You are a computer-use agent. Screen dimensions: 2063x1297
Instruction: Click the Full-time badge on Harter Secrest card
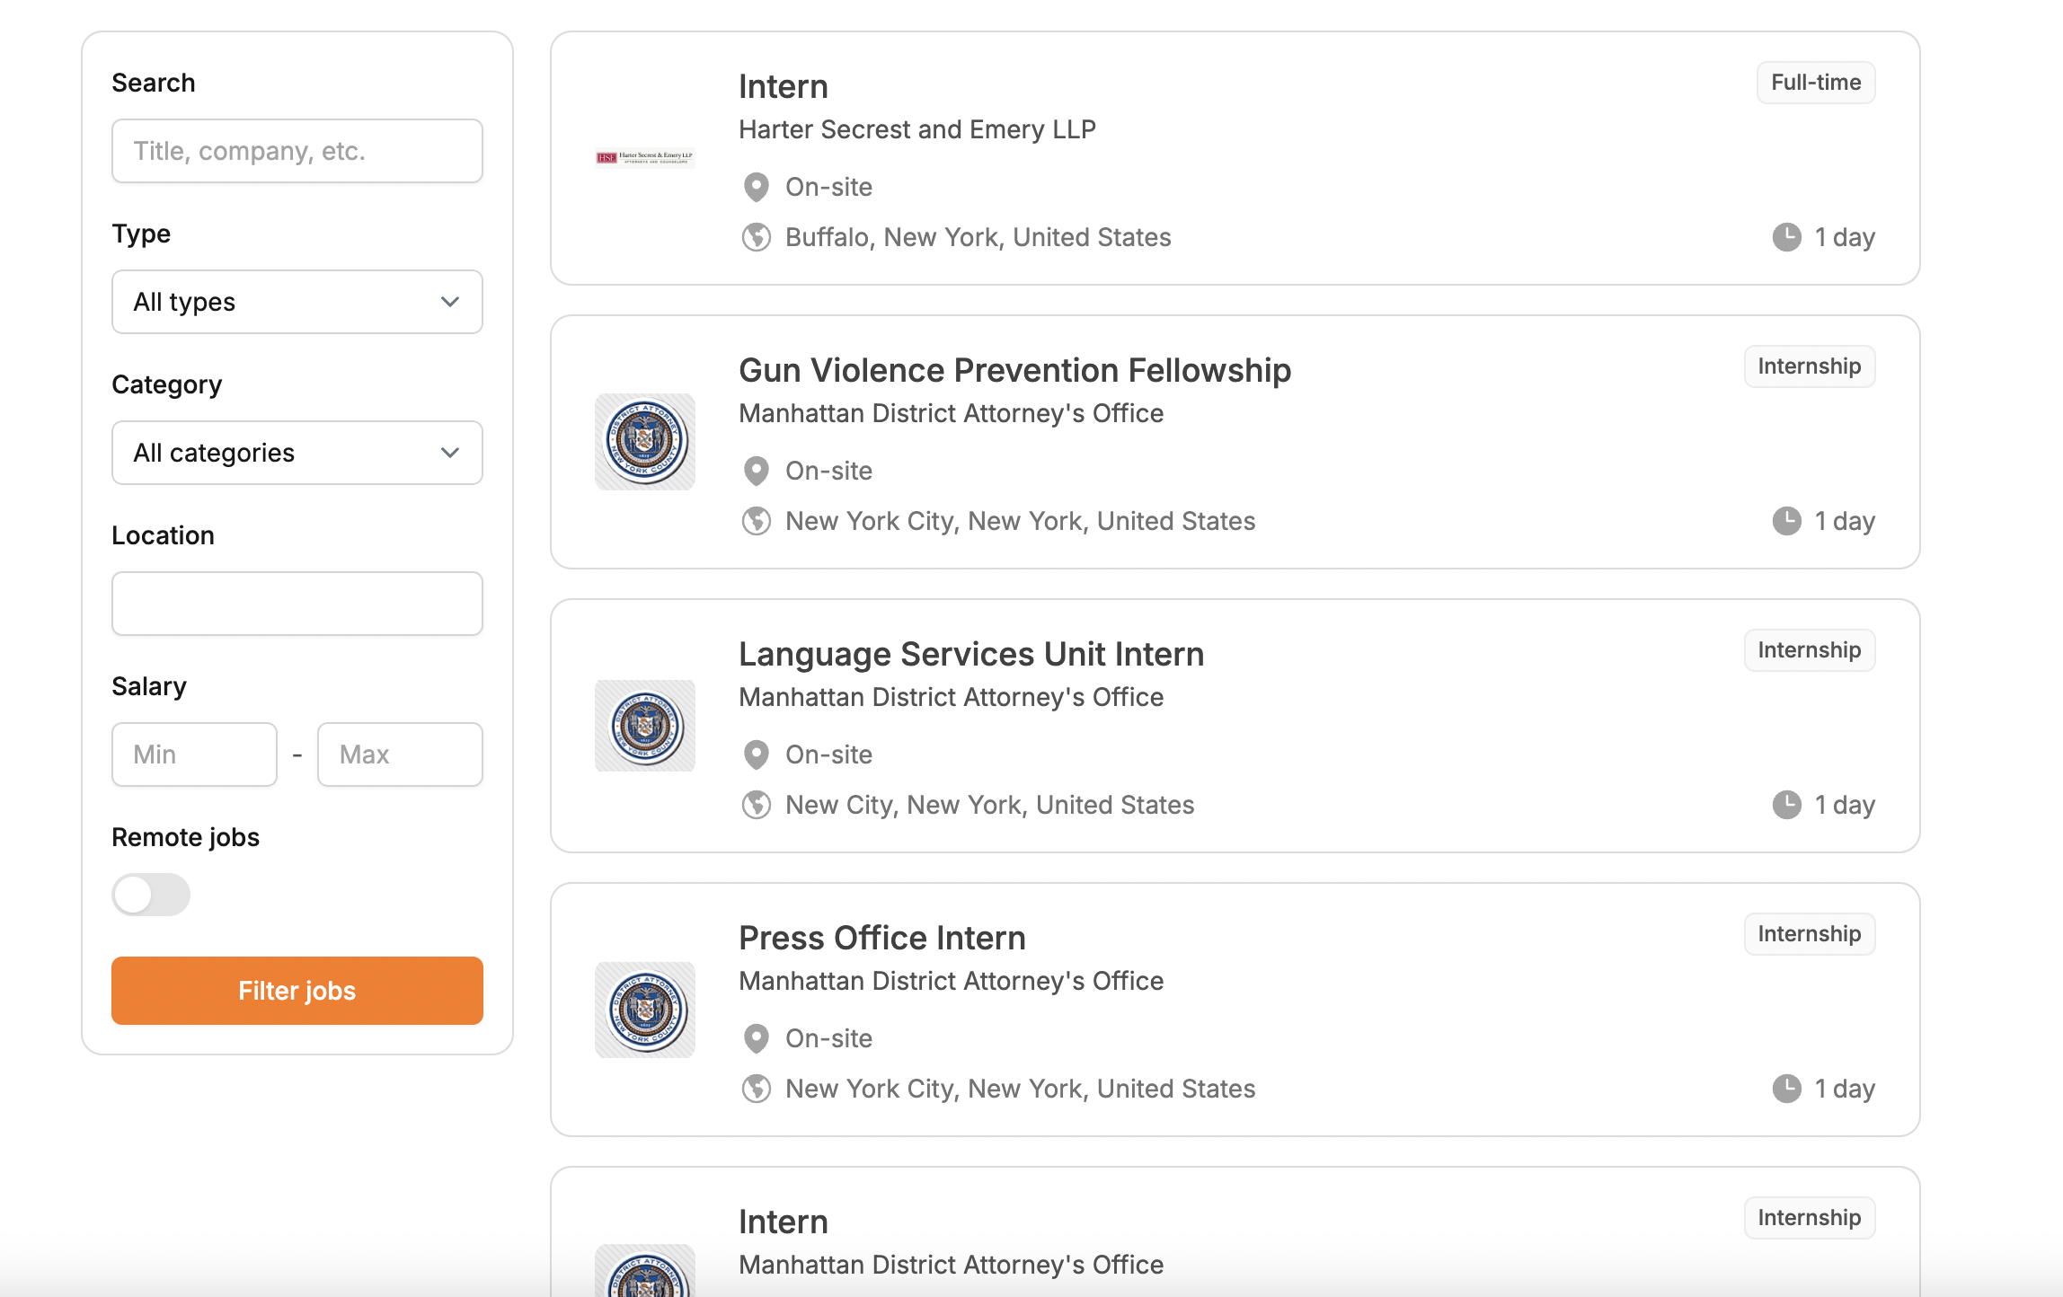[1816, 83]
